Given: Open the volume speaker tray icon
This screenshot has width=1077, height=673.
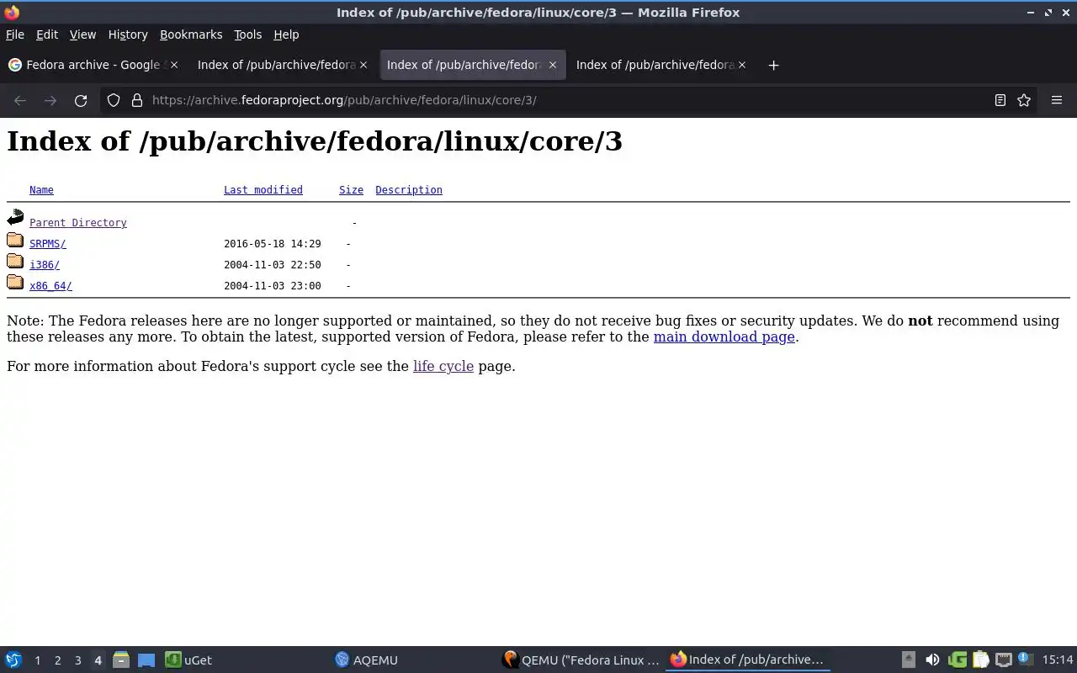Looking at the screenshot, I should (x=932, y=660).
